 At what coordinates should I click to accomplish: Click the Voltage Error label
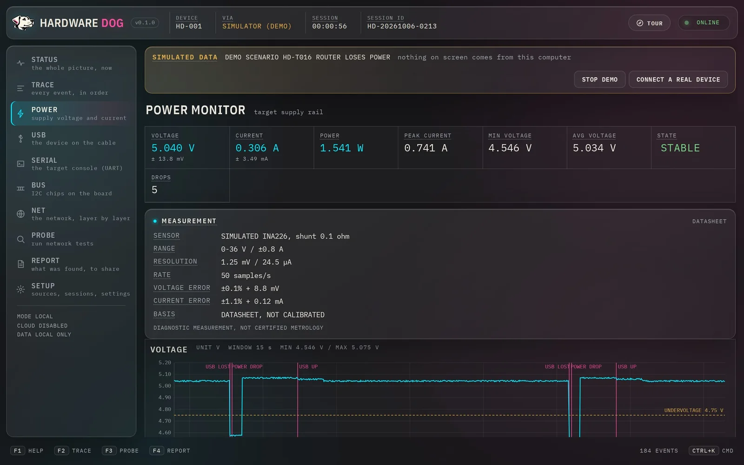coord(182,288)
